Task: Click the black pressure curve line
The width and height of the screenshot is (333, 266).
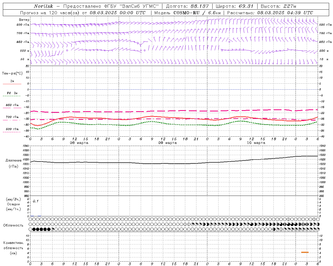Action: coord(174,163)
